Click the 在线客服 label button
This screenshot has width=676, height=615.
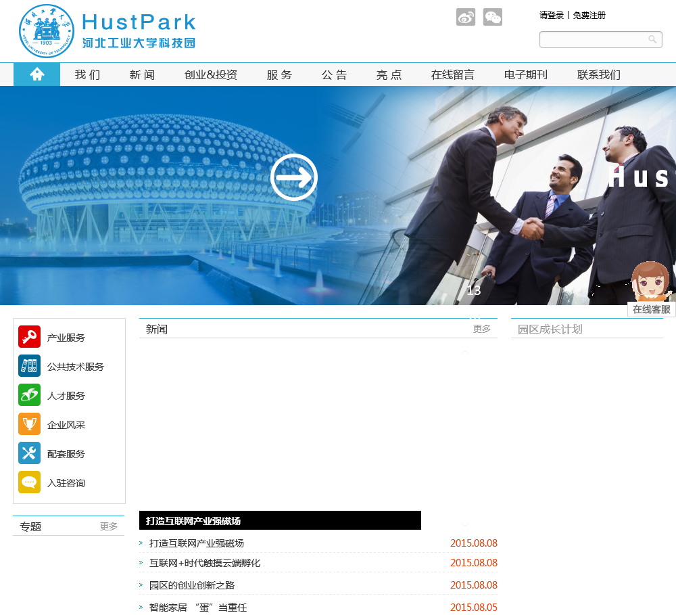click(652, 309)
